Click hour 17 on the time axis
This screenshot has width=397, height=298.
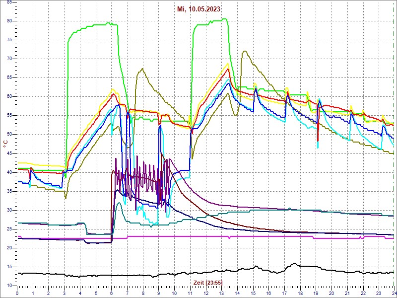pos(284,293)
